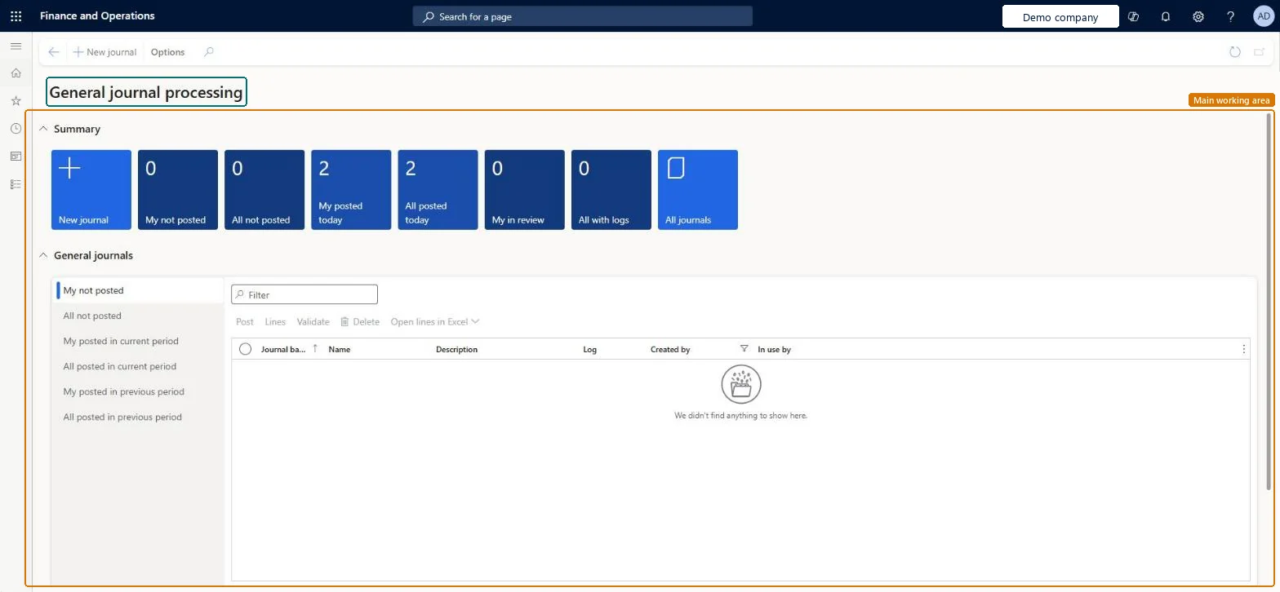Collapse the General journals section
The image size is (1280, 592).
click(43, 255)
